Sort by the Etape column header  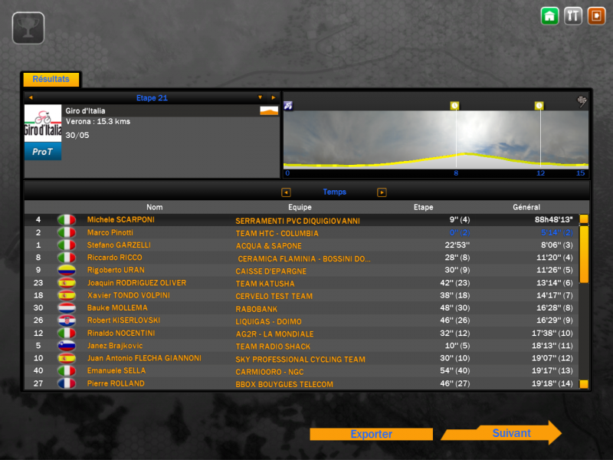[x=424, y=207]
